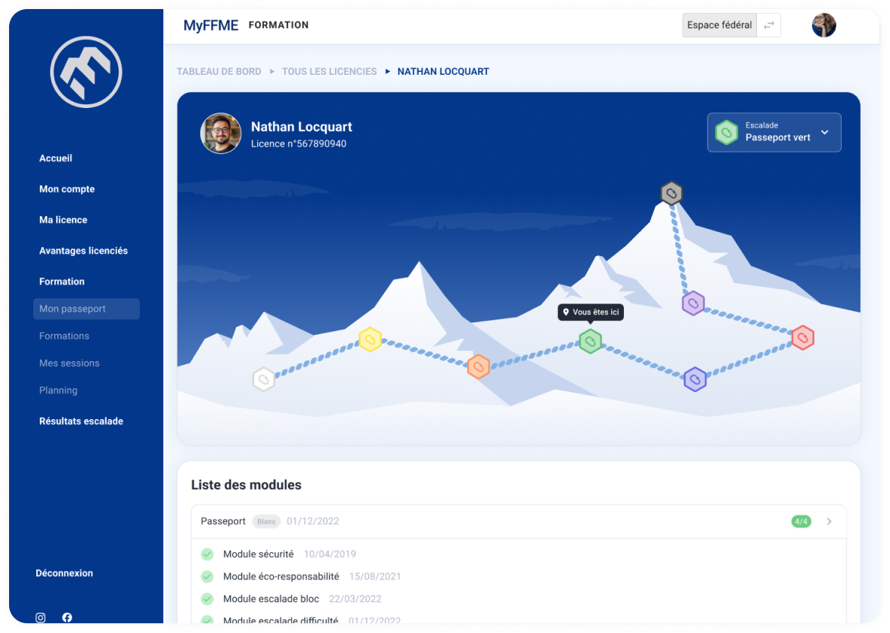Click the Déconnexion button

pyautogui.click(x=64, y=573)
